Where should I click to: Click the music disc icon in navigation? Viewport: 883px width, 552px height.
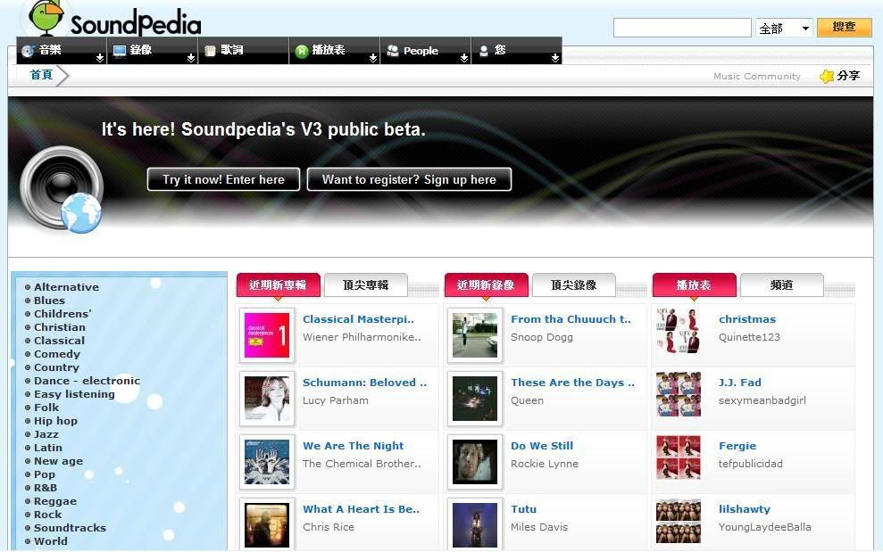[x=29, y=51]
